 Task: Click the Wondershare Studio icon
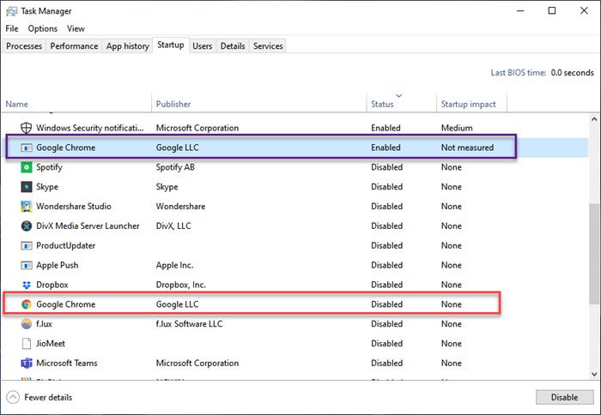pos(27,207)
